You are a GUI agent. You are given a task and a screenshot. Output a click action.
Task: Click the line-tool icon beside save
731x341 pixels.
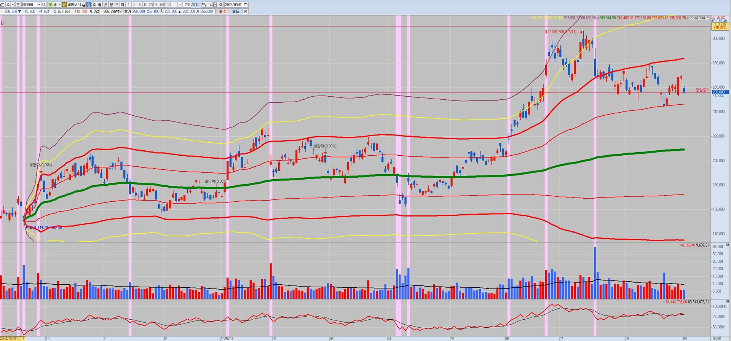210,5
